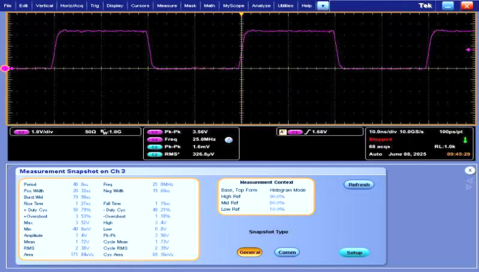Click the 10.0ns/div timebase readout
This screenshot has width=479, height=272.
[383, 132]
